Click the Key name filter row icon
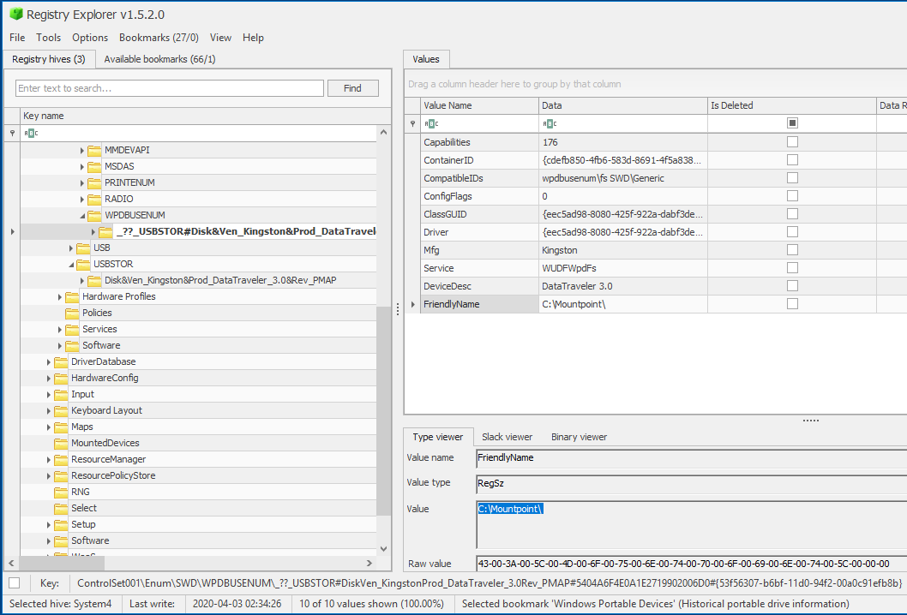 coord(31,134)
